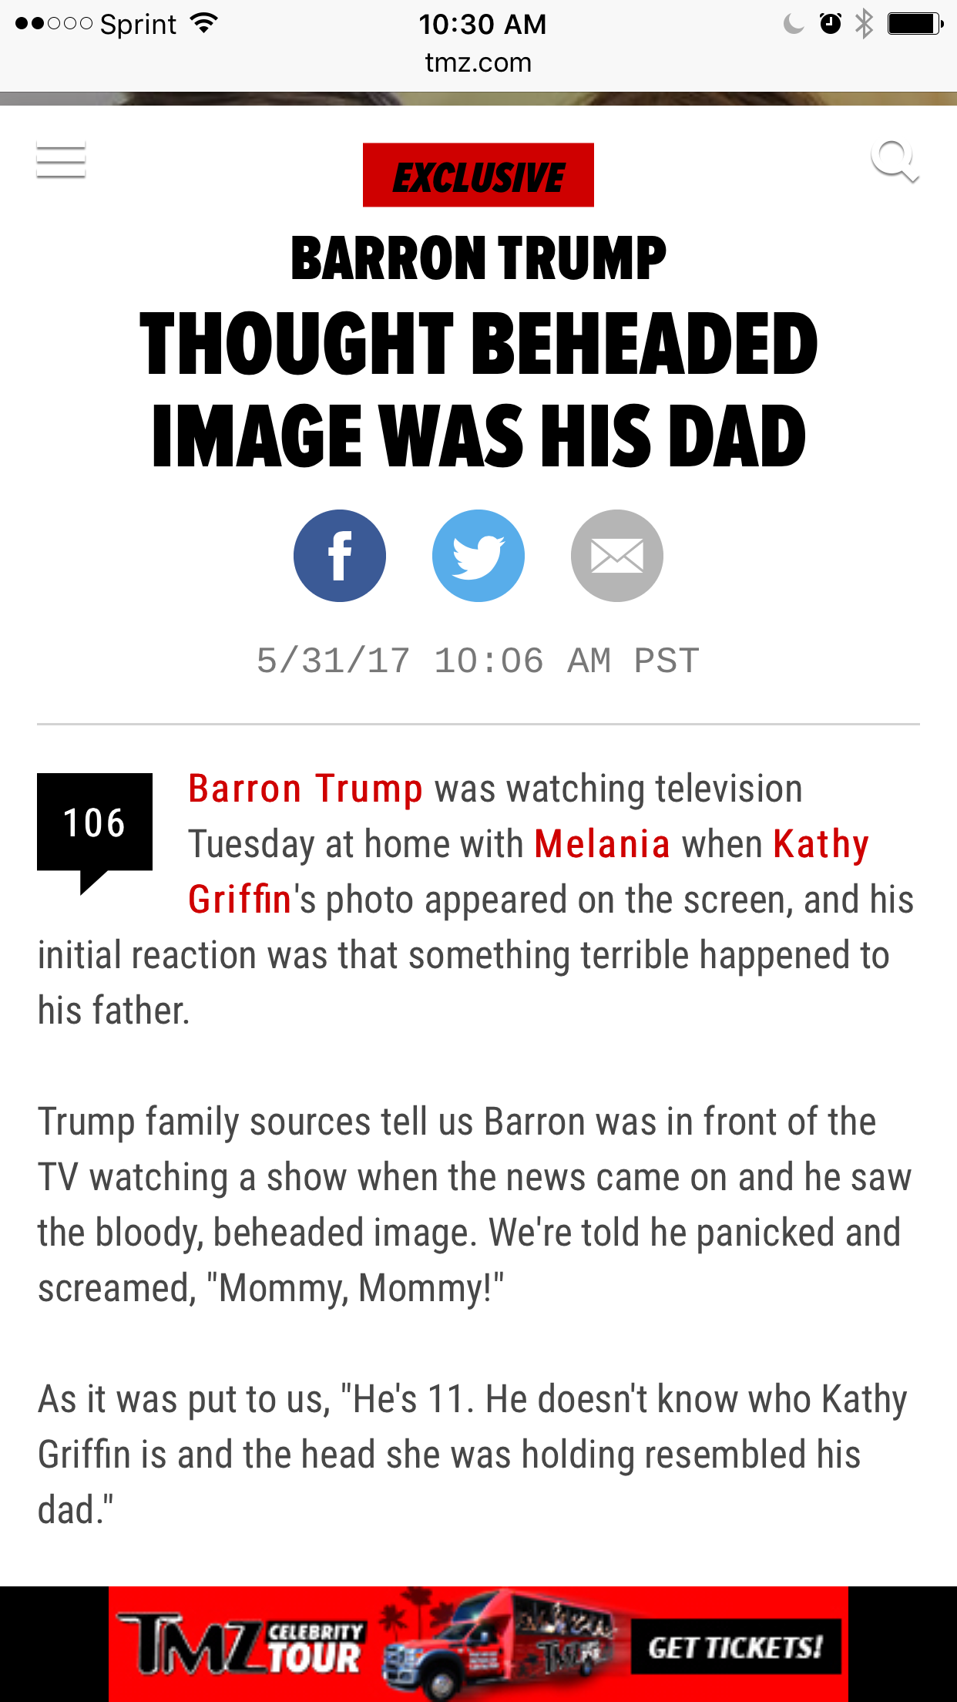Viewport: 957px width, 1702px height.
Task: Open the 106 comments bubble
Action: [95, 824]
